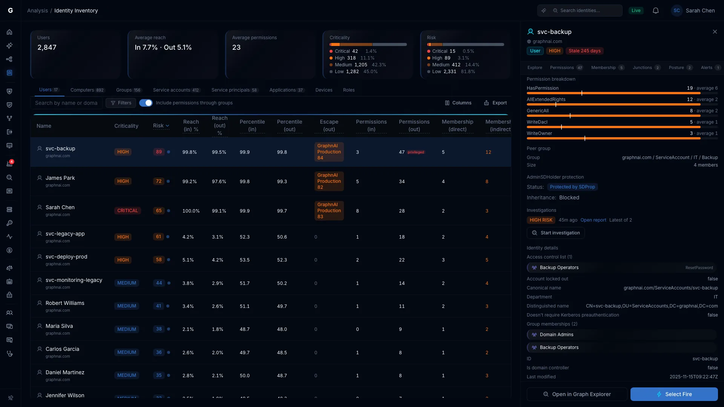Open the shield-check sidebar icon
Screen dimensions: 724x407
pyautogui.click(x=9, y=105)
